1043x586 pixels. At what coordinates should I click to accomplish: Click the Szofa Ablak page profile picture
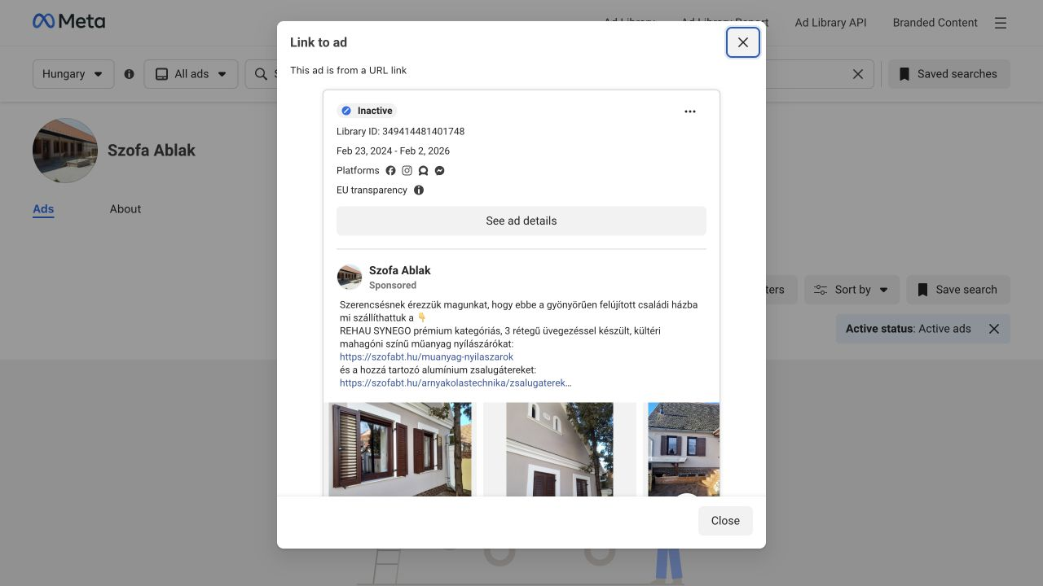click(x=65, y=151)
